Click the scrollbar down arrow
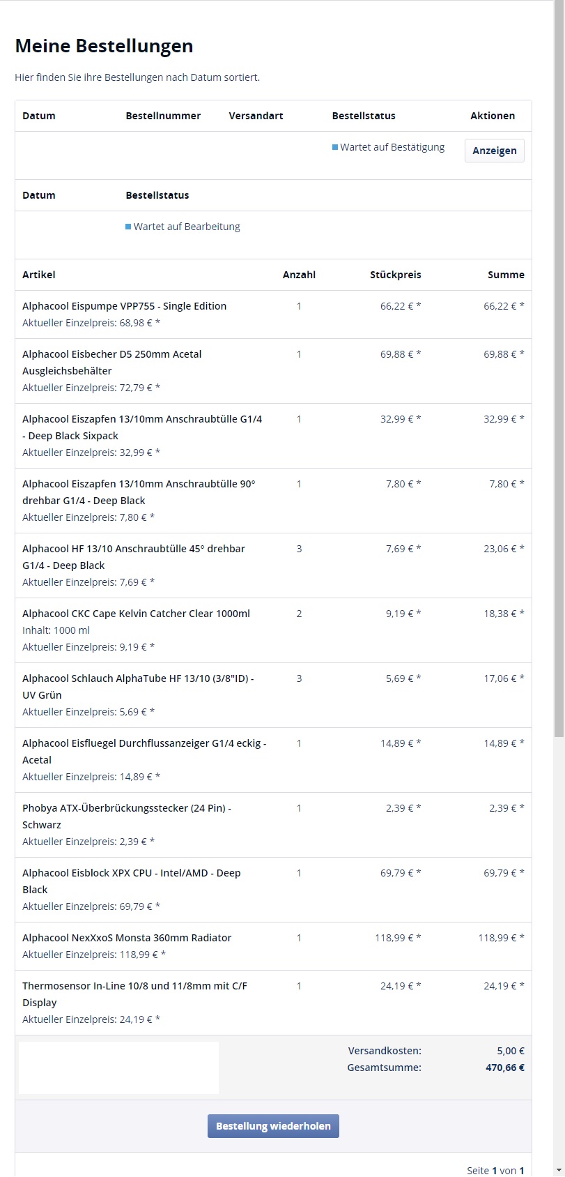The image size is (565, 1177). 559,1170
